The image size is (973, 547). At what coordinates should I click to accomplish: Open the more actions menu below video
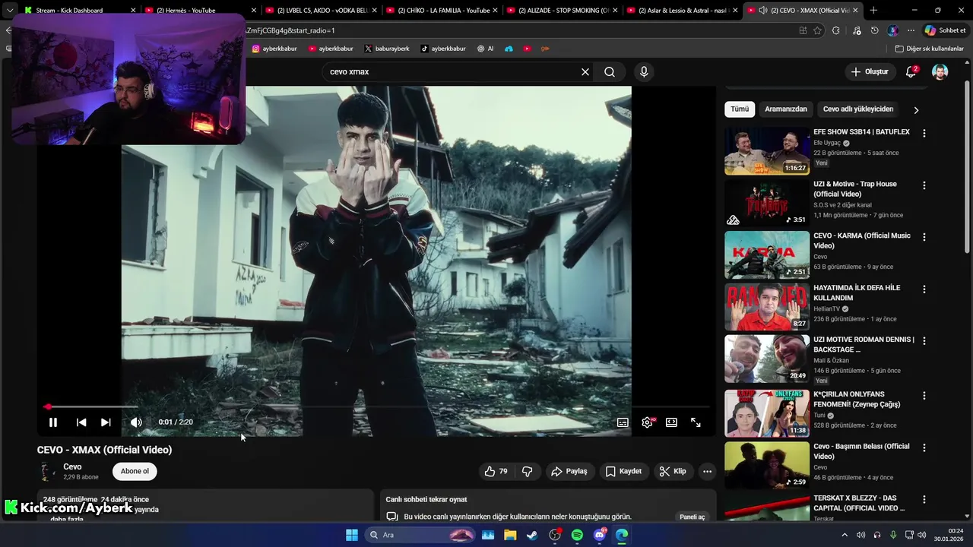point(707,471)
